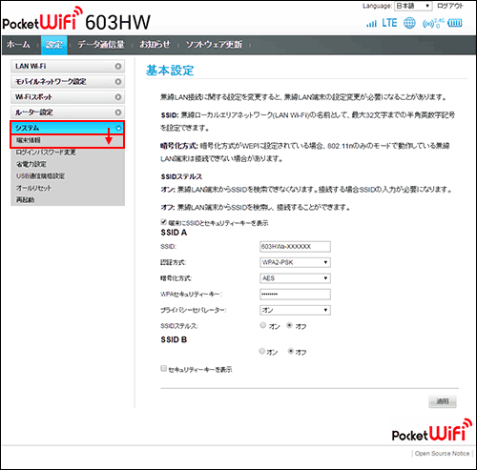Collapse the システム menu section
477x470 pixels.
coord(67,128)
